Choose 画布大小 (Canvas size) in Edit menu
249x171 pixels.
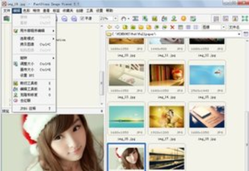(34, 70)
